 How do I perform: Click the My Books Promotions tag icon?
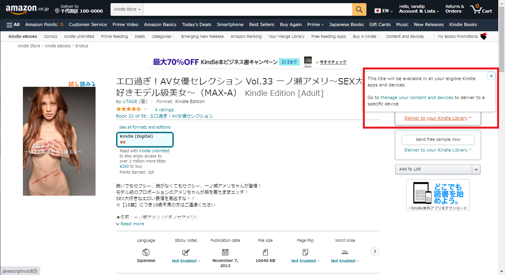coord(483,36)
